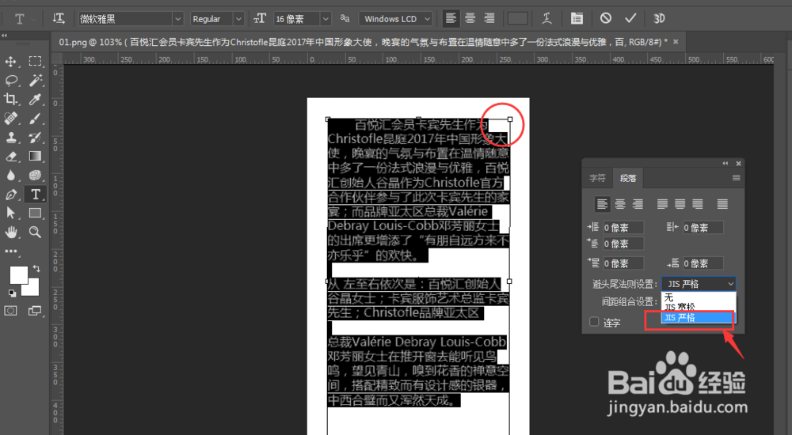
Task: Open the anti-aliasing Windows LCD dropdown
Action: pyautogui.click(x=396, y=19)
